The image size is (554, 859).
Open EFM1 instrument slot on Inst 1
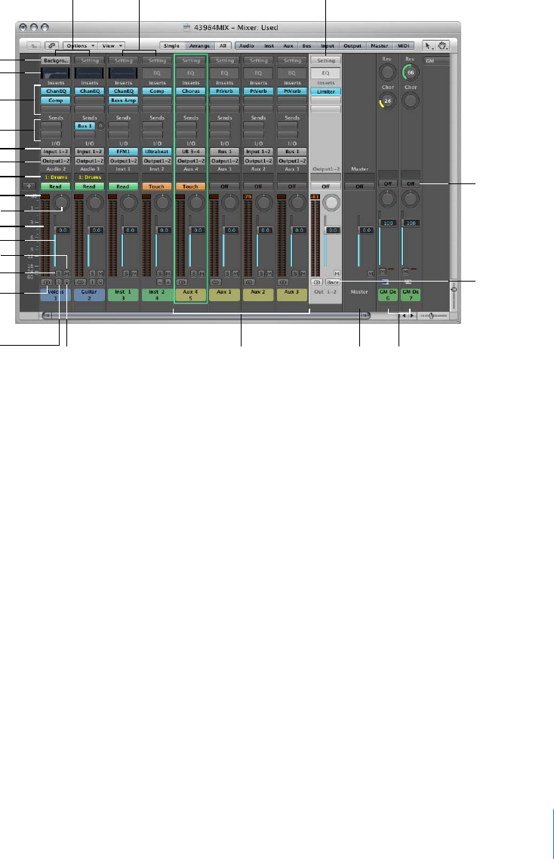coord(123,152)
